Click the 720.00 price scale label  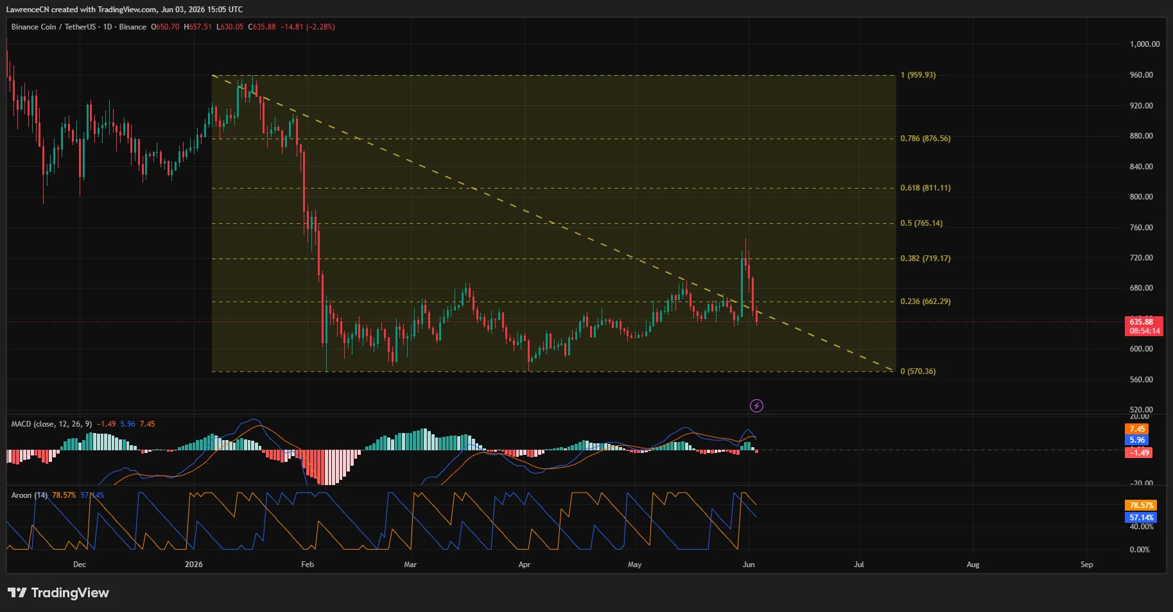1142,258
